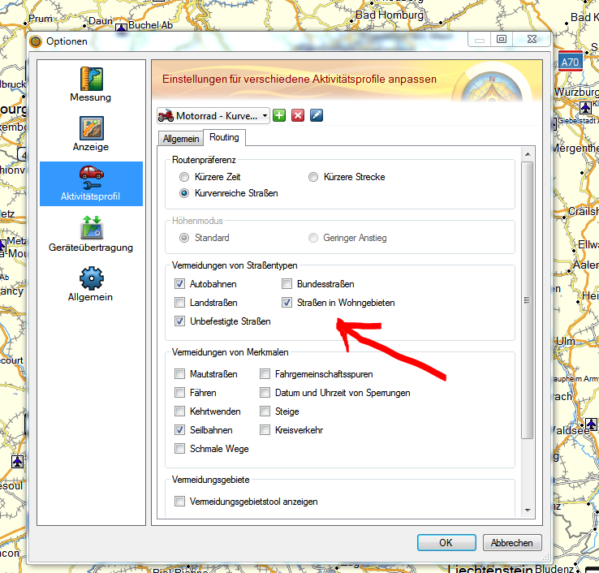Image resolution: width=599 pixels, height=573 pixels.
Task: Enable Vermeidungsgebietstool anzeigen
Action: 179,502
